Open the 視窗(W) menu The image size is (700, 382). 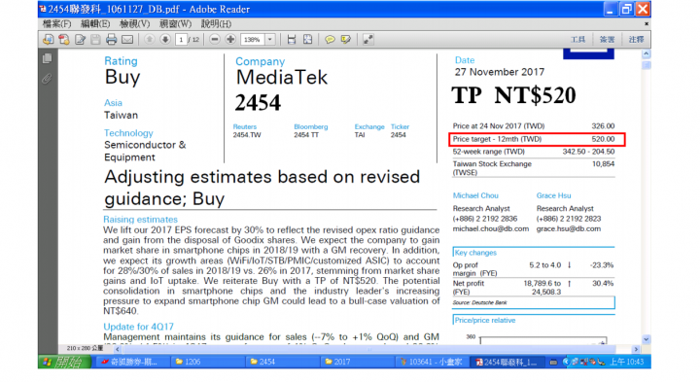175,23
